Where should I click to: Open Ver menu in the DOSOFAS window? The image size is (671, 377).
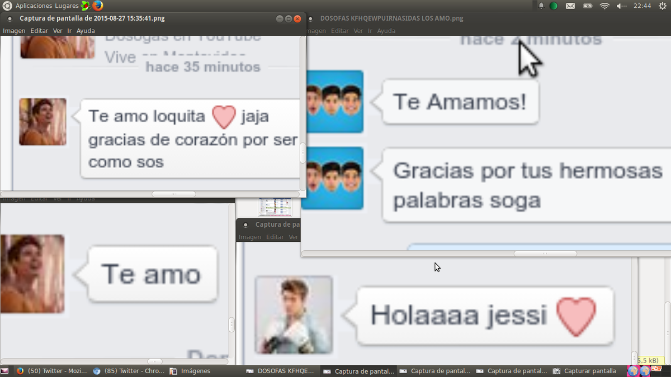[x=358, y=31]
